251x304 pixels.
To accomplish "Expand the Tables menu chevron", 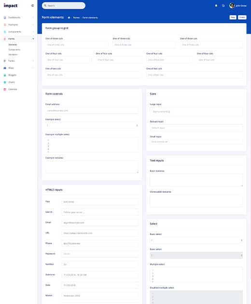I will [33, 61].
